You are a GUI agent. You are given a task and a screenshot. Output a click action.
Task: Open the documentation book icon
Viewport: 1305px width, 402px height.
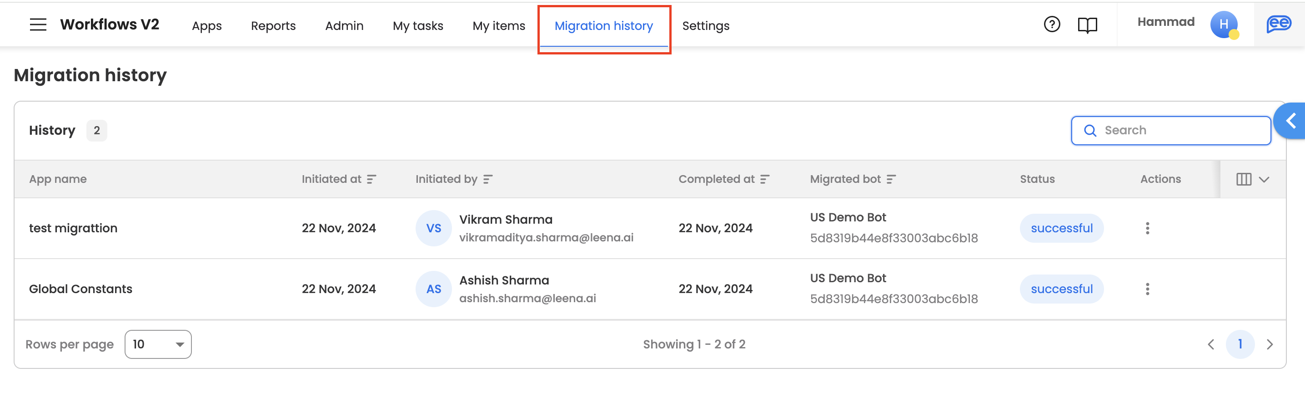tap(1087, 25)
